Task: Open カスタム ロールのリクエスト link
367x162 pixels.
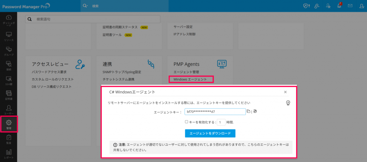Action: [53, 79]
